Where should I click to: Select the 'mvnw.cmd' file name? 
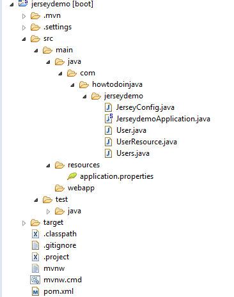click(x=63, y=280)
